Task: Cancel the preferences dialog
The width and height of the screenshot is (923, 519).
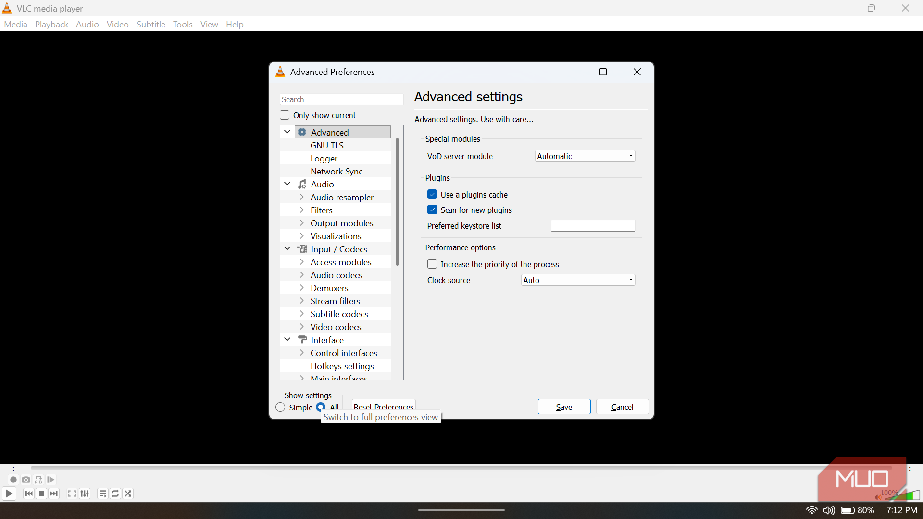Action: tap(623, 407)
